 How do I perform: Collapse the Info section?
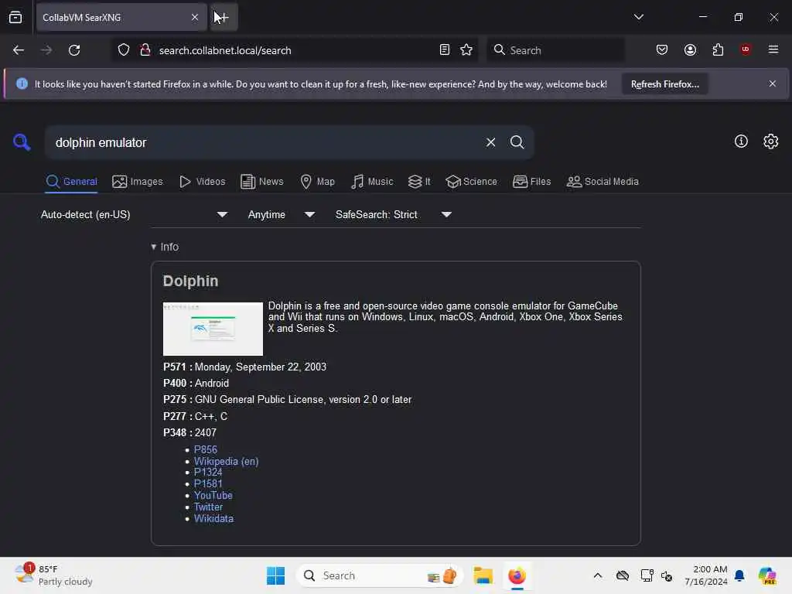pyautogui.click(x=165, y=247)
